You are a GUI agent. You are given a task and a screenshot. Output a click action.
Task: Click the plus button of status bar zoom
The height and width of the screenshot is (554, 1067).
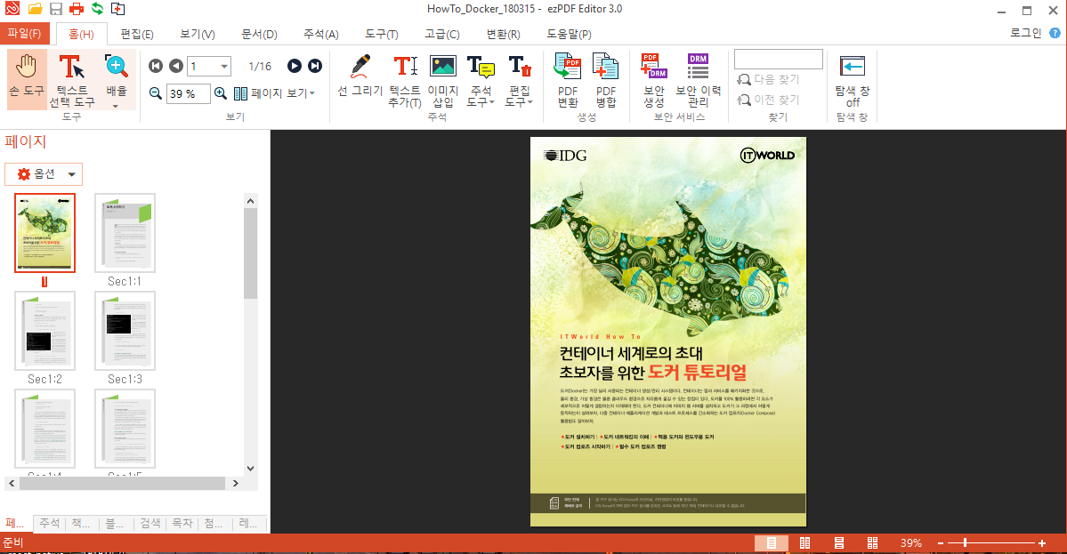point(1042,543)
